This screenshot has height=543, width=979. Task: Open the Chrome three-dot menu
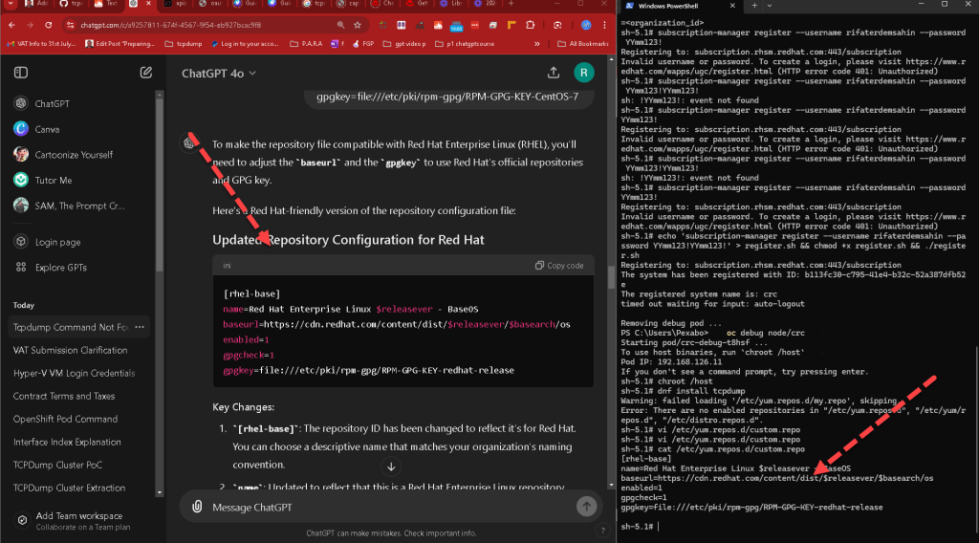[604, 25]
